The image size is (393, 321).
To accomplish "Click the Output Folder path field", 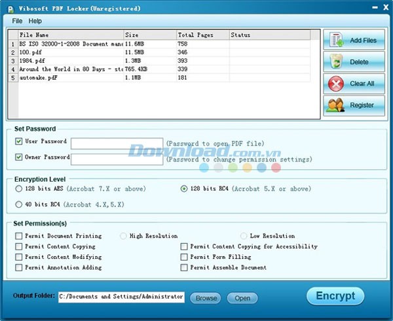I will (122, 297).
